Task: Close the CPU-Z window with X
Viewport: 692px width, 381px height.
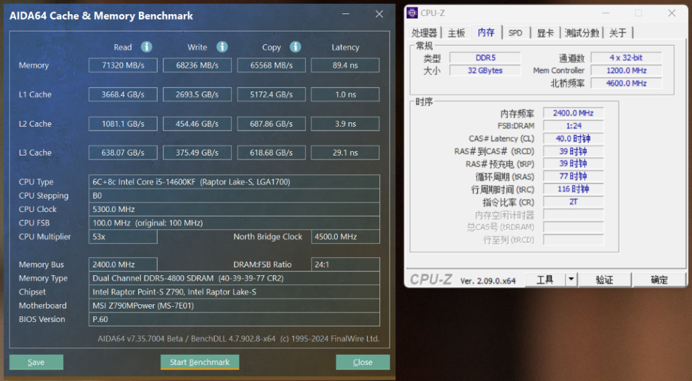Action: click(x=671, y=13)
